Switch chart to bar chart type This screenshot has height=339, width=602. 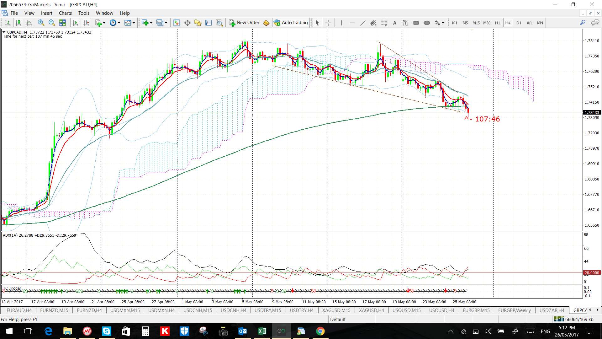(8, 23)
